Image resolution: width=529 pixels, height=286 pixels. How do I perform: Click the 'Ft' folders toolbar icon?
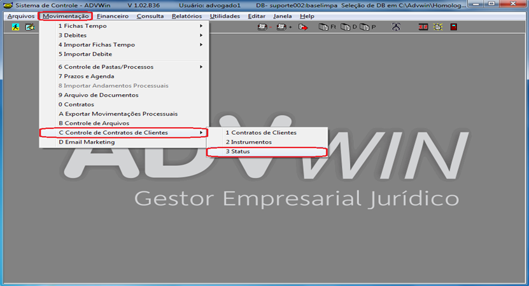pyautogui.click(x=327, y=27)
